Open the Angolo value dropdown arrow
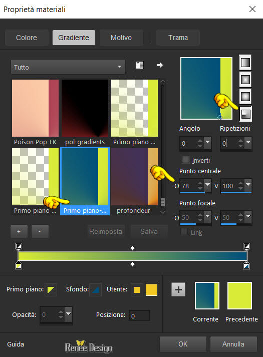The image size is (263, 357). (x=207, y=142)
